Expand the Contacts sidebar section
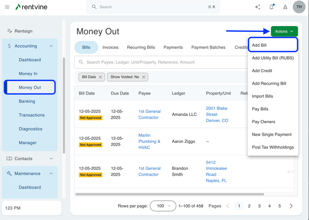 pos(51,159)
